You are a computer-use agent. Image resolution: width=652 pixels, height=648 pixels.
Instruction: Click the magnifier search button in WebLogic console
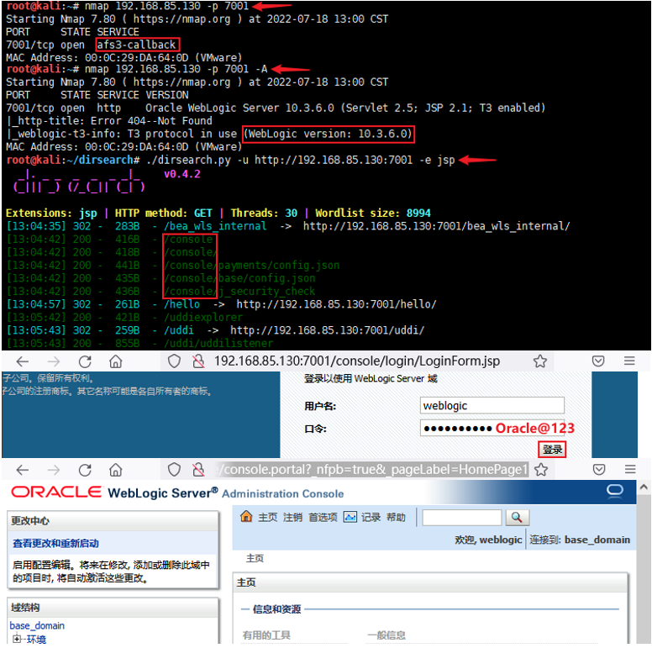pos(517,518)
